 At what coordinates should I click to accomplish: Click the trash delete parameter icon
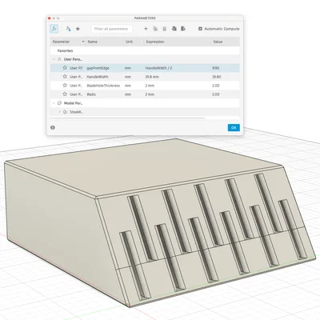point(165,29)
